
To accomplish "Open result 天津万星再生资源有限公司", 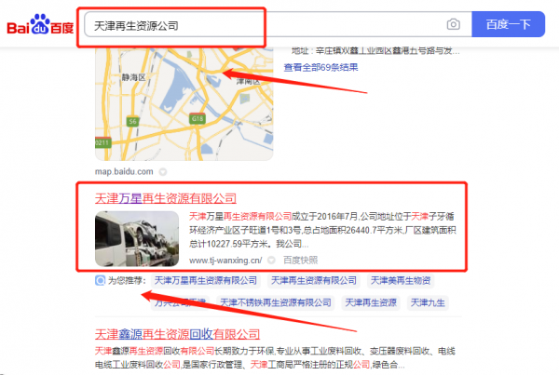I will coord(166,198).
